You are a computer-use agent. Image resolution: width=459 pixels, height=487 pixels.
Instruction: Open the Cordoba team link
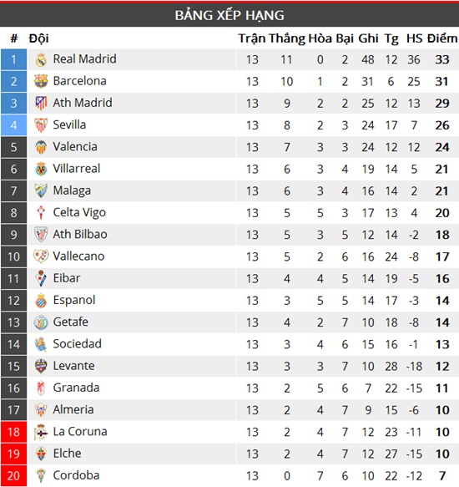76,475
